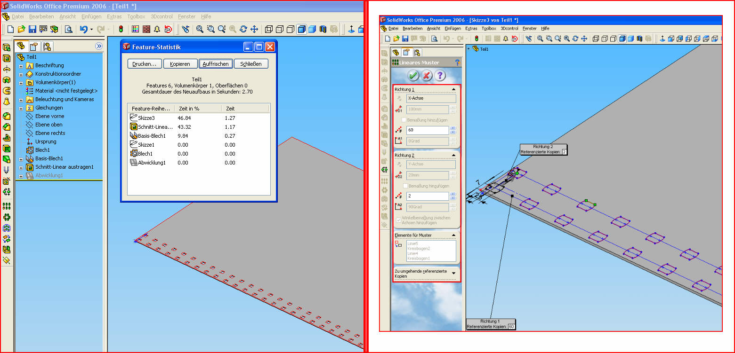Click the green OK checkmark in Lineares Muster
The image size is (735, 353).
click(413, 76)
